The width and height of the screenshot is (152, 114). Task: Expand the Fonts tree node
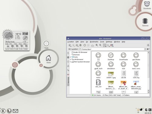[x=71, y=57]
